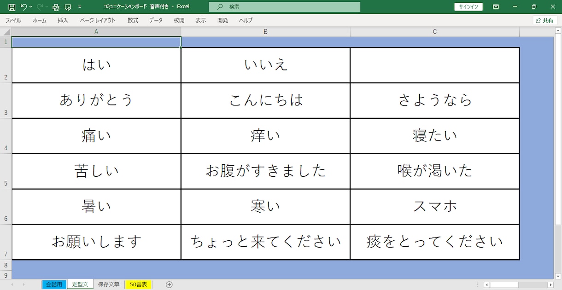Open the Undo history dropdown arrow
This screenshot has height=290, width=562.
pos(31,7)
